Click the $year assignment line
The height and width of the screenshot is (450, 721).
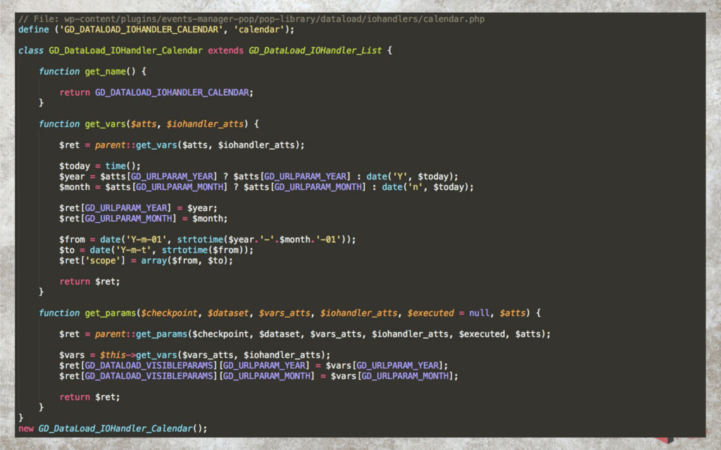[259, 176]
